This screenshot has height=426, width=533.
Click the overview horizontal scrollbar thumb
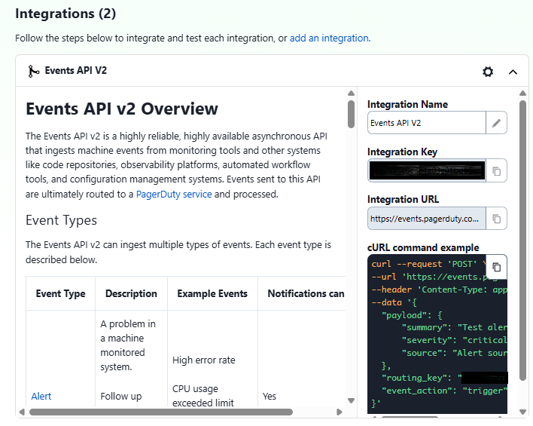161,412
